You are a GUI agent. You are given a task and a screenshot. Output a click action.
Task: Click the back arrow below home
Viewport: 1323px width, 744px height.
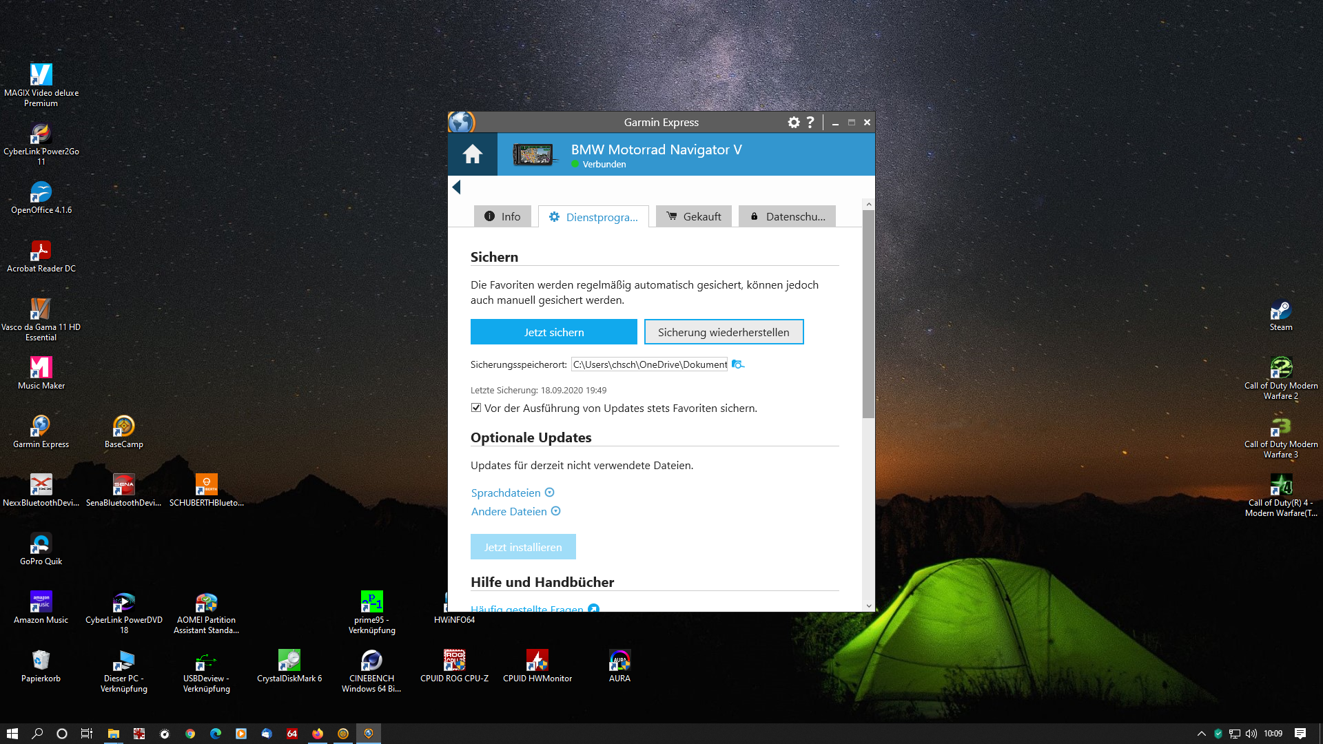pos(456,187)
